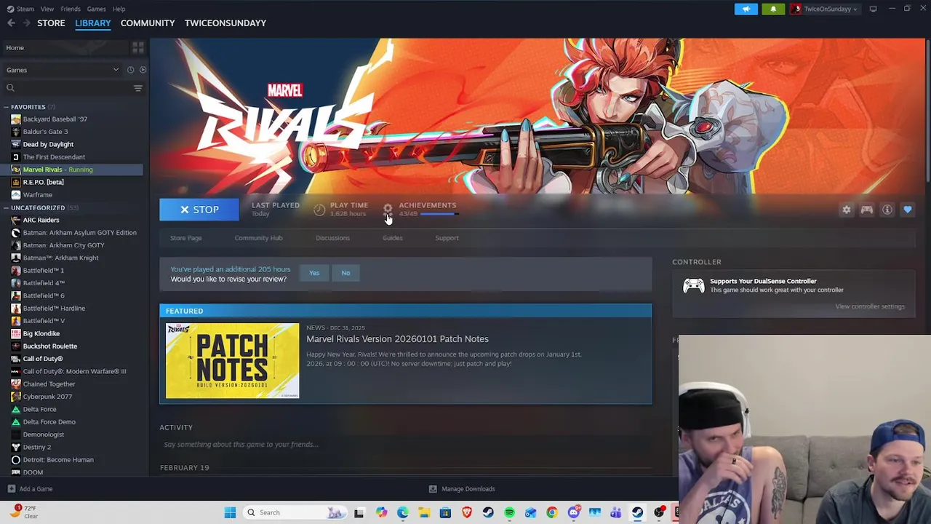This screenshot has width=931, height=524.
Task: Answer Yes to revise your review
Action: pyautogui.click(x=314, y=273)
